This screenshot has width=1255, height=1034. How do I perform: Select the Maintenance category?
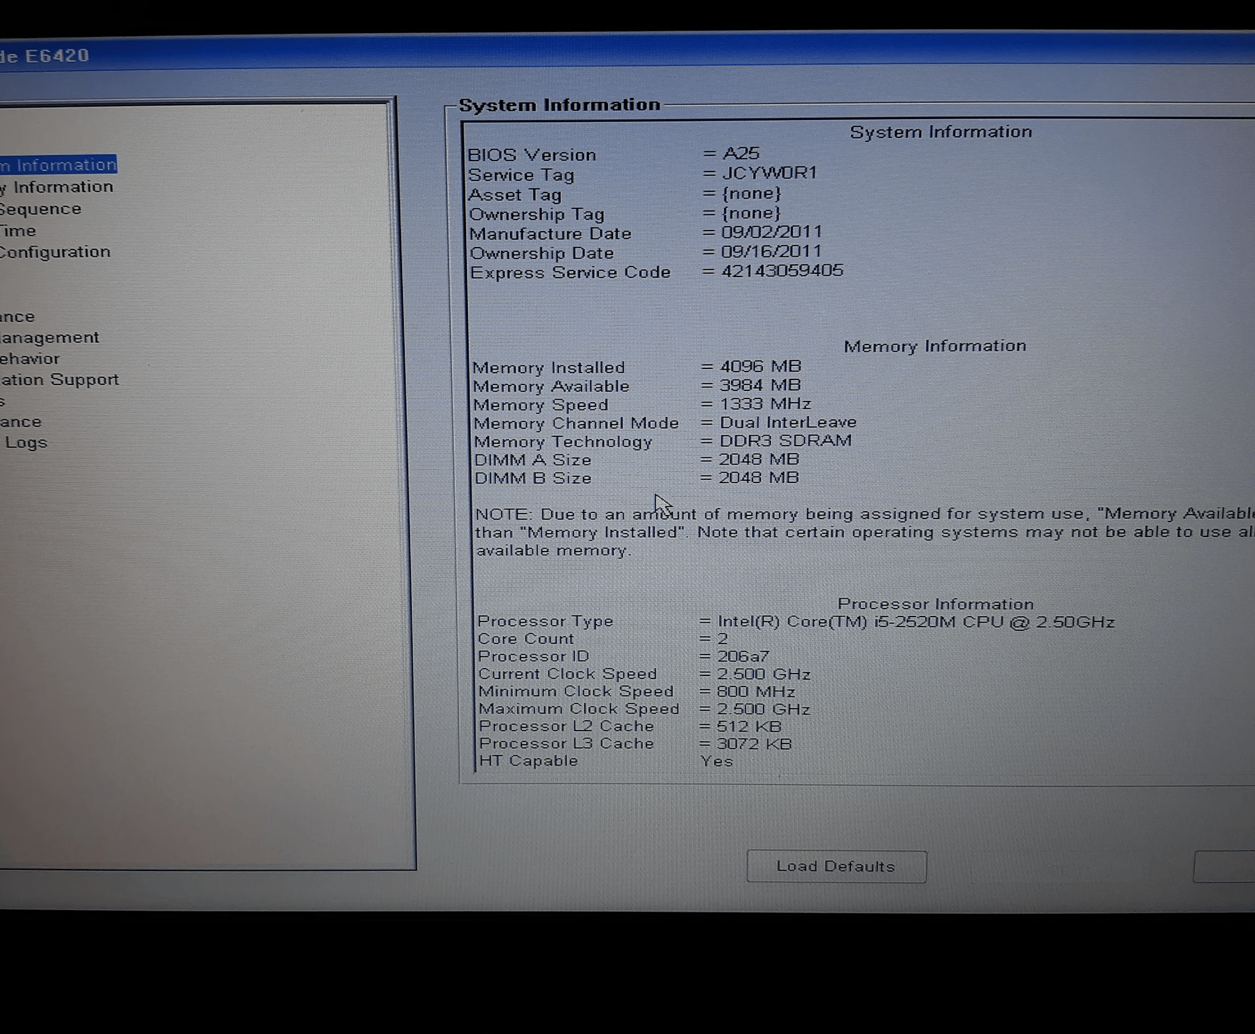click(x=21, y=422)
